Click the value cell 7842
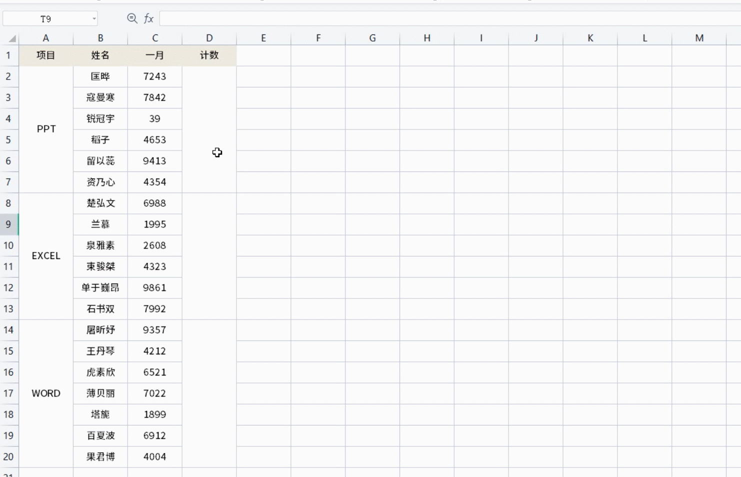Screen dimensions: 741x477 pos(155,97)
